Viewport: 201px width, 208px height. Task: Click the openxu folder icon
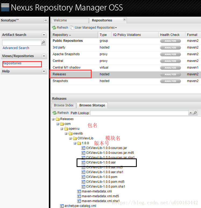[x=66, y=129]
